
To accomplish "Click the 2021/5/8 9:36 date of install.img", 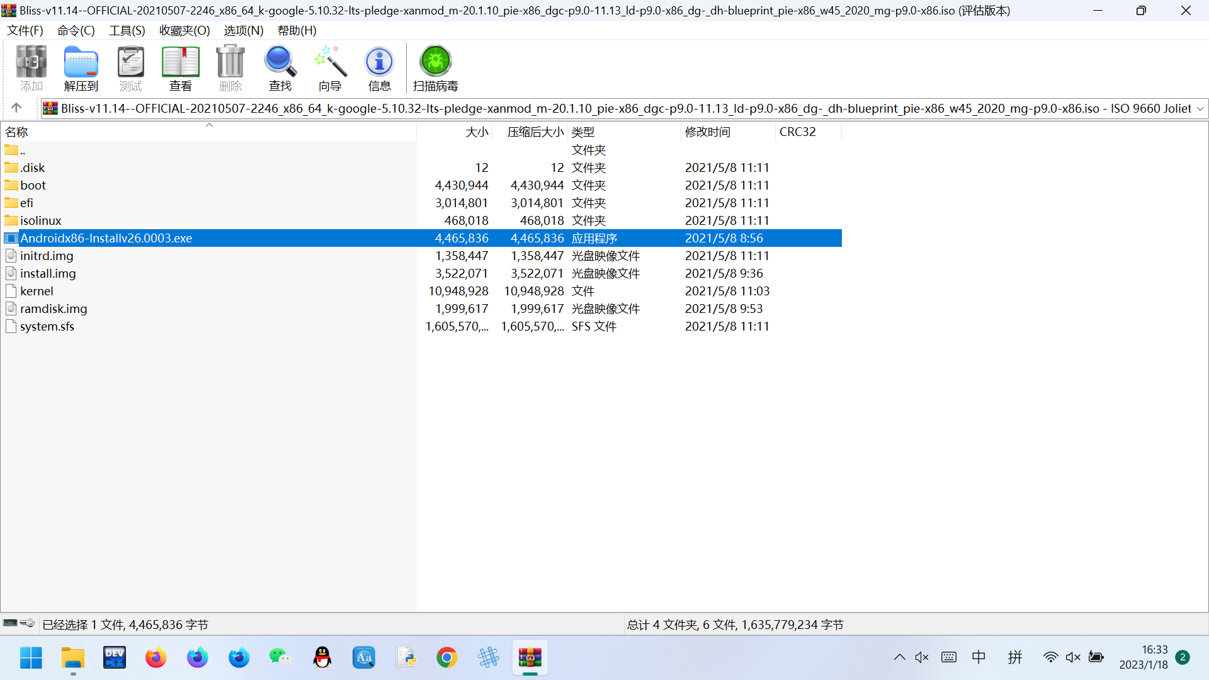I will click(x=724, y=273).
